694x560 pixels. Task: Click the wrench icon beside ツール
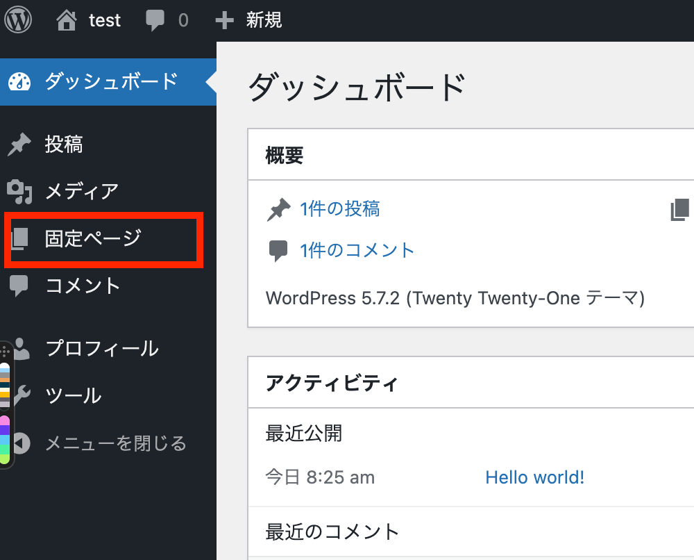click(22, 395)
